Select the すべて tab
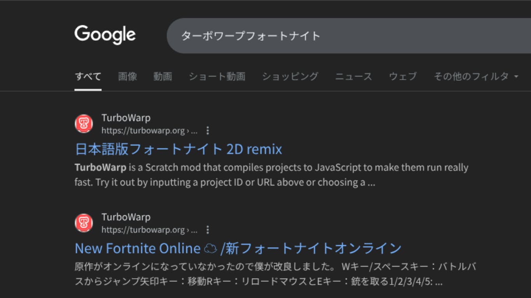Viewport: 531px width, 298px height. pos(88,76)
